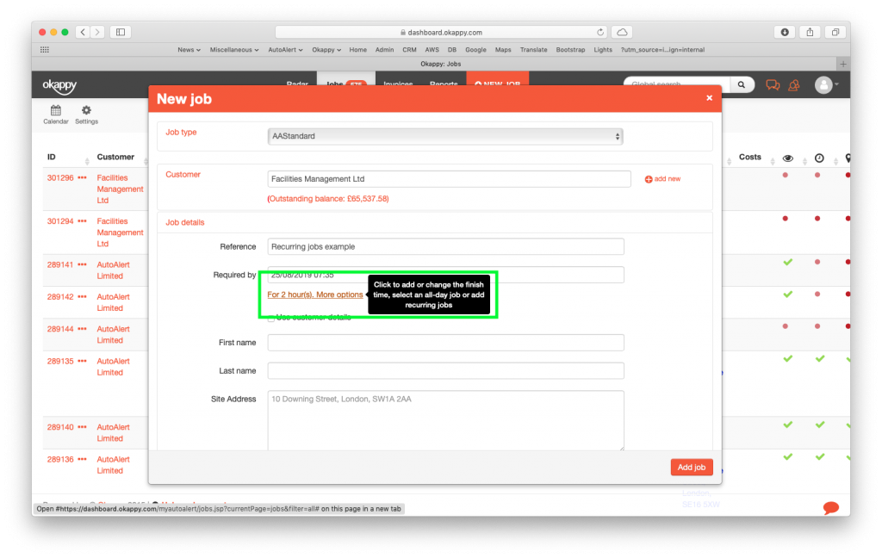Toggle the Use customer details checkbox
The width and height of the screenshot is (882, 558).
point(271,318)
